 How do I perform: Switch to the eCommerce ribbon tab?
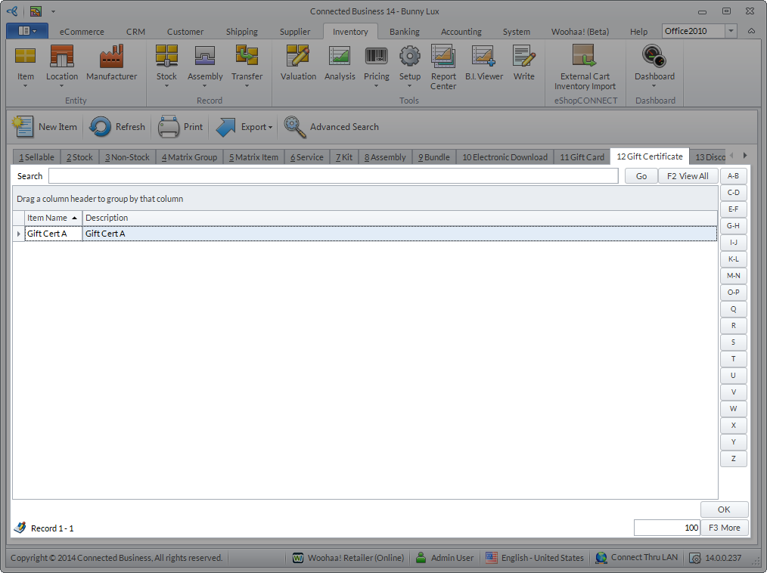click(x=82, y=31)
